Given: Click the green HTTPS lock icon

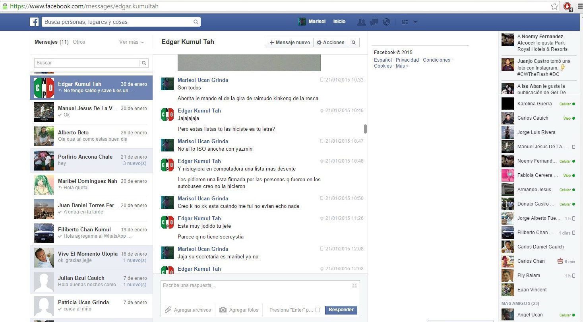Looking at the screenshot, I should pos(5,6).
